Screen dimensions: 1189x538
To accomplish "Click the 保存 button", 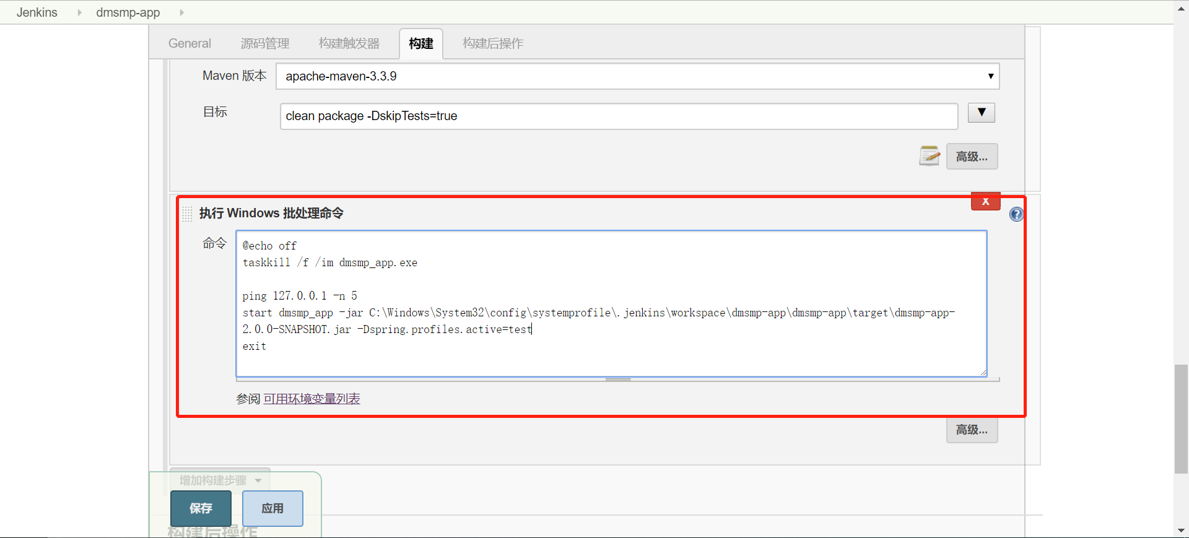I will pos(201,508).
